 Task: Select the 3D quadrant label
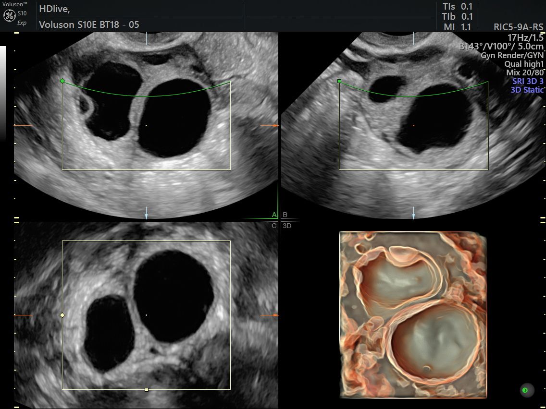(x=287, y=226)
